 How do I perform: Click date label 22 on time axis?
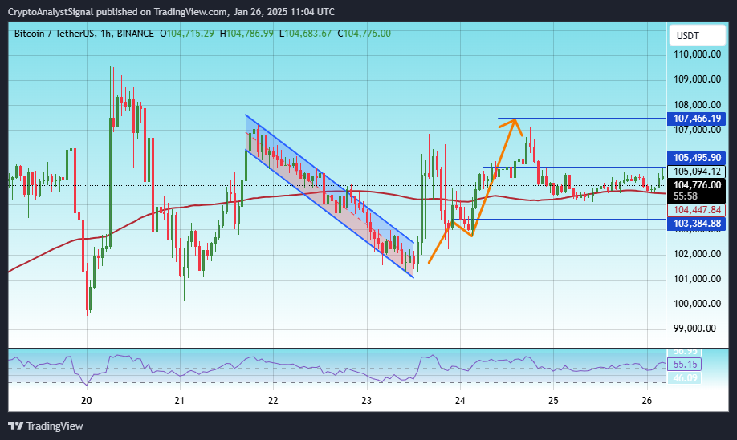tap(273, 401)
